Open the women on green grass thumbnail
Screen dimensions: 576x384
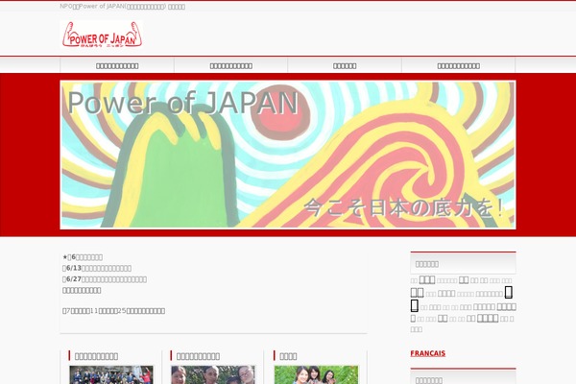(x=316, y=374)
